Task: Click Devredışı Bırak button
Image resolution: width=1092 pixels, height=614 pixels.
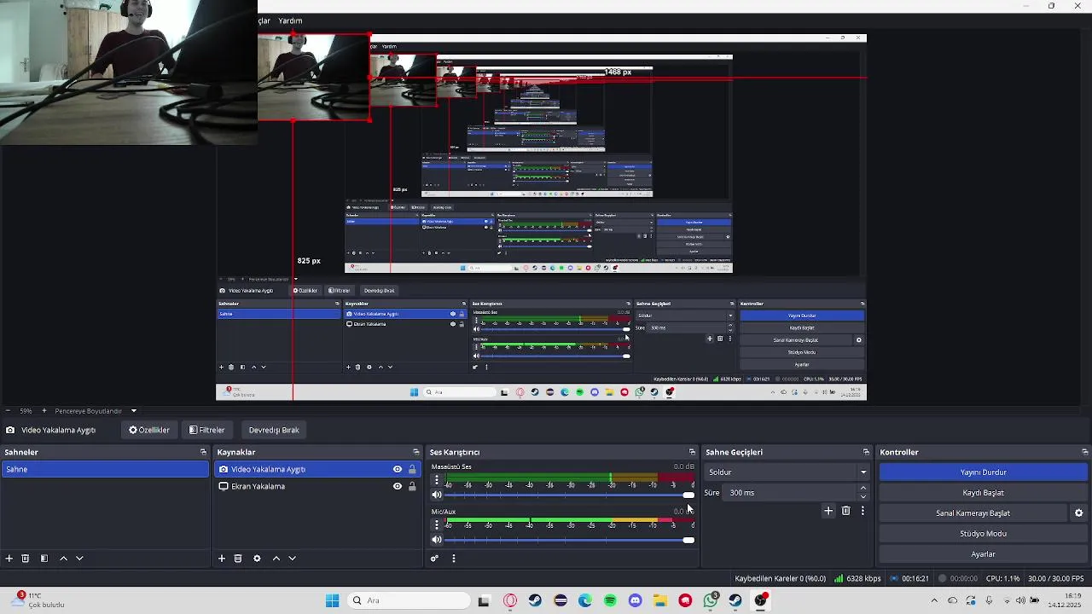Action: tap(274, 430)
